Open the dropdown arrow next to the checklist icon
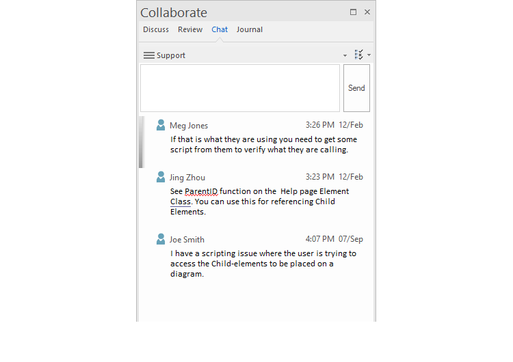This screenshot has height=362, width=513. [x=369, y=55]
